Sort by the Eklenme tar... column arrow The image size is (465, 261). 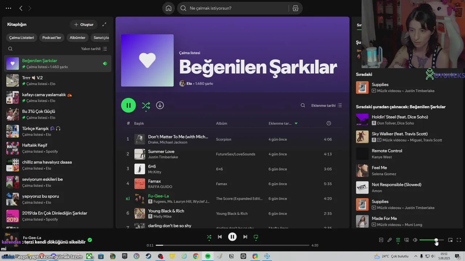point(296,123)
